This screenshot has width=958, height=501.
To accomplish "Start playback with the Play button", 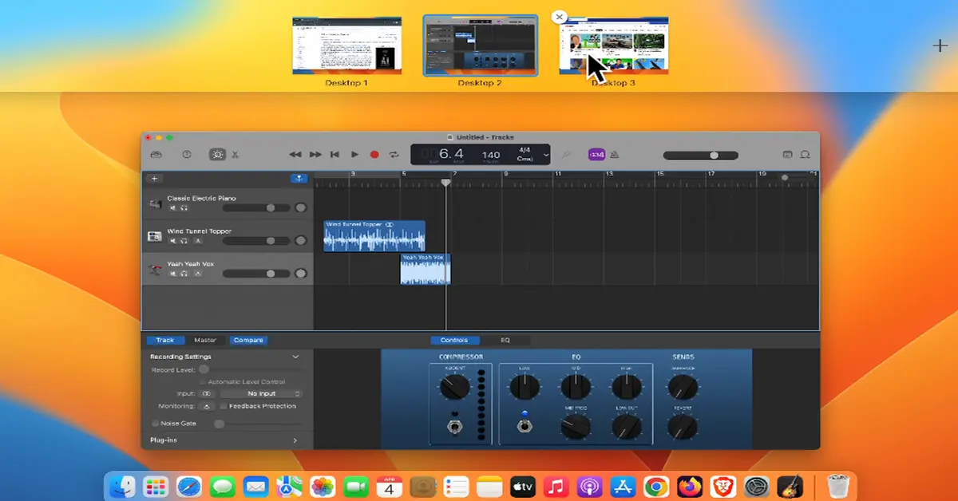I will point(354,155).
